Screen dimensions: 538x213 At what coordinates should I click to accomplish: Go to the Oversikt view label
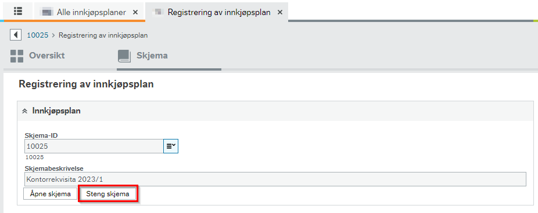[x=46, y=56]
